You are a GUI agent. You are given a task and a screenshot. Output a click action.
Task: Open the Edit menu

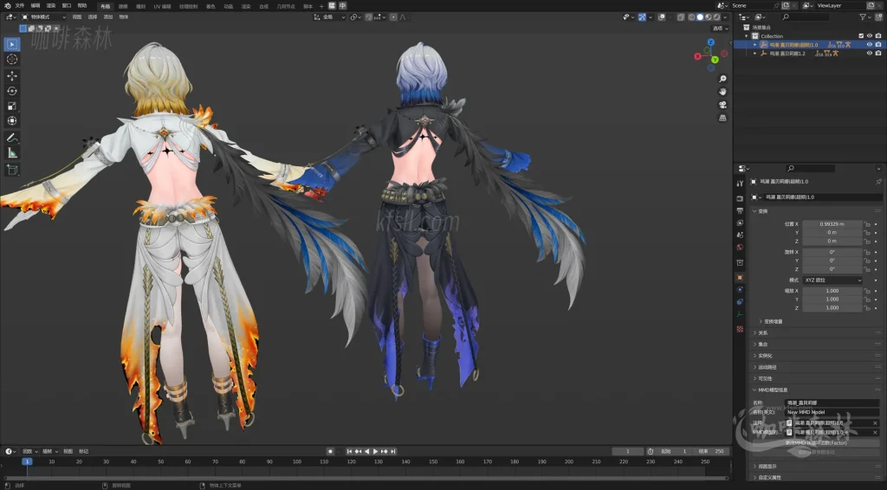35,6
